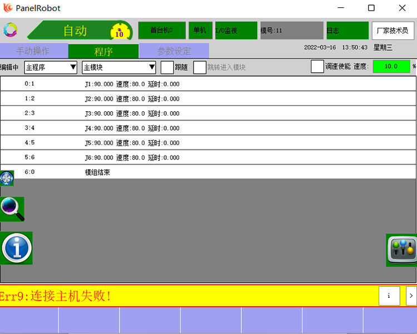Click the yellow speed gauge showing 10
Image resolution: width=417 pixels, height=334 pixels.
click(x=120, y=32)
